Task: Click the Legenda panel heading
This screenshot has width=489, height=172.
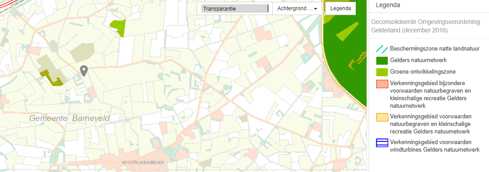Action: (x=388, y=5)
